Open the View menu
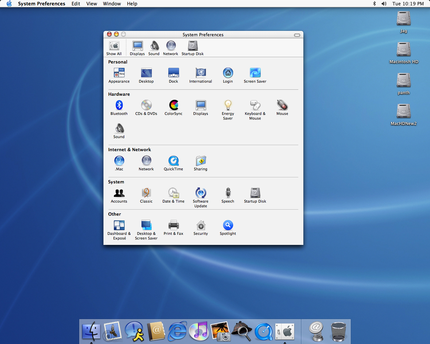The image size is (430, 344). [91, 4]
